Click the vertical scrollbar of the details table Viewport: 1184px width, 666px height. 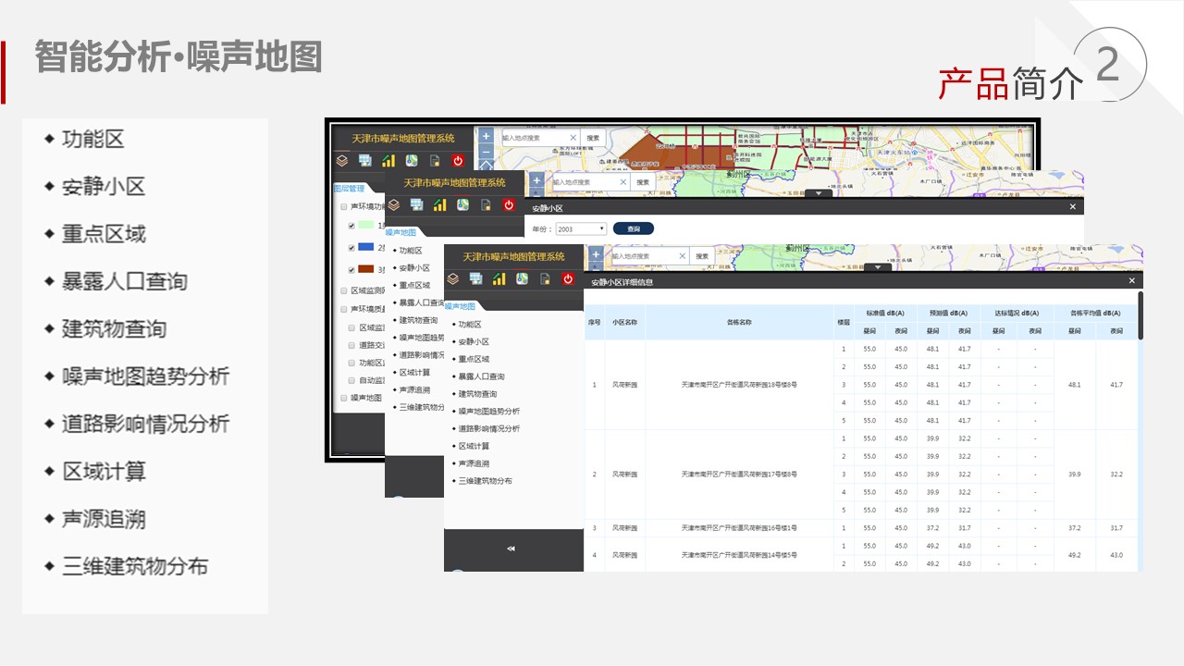coord(1140,315)
